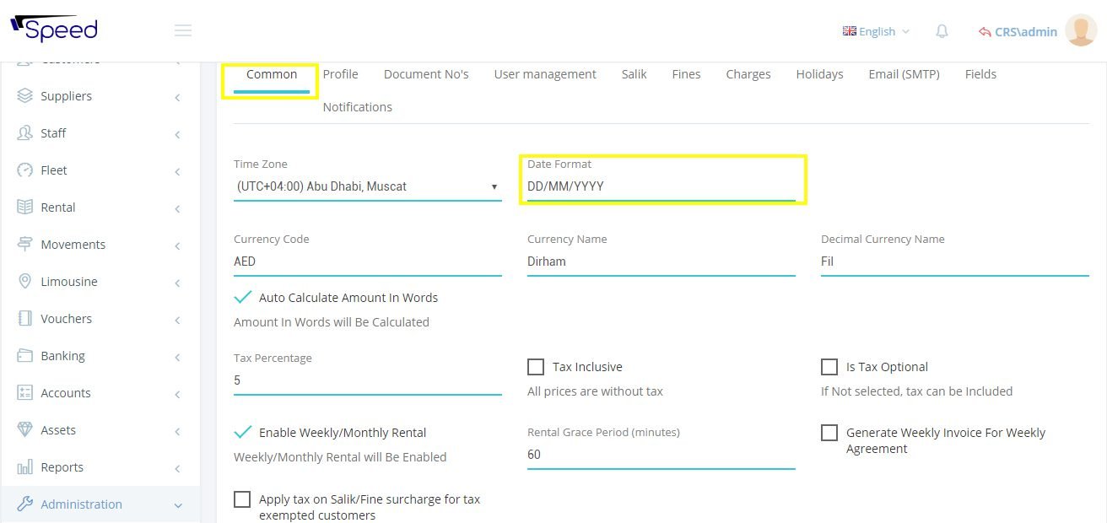The width and height of the screenshot is (1107, 523).
Task: Collapse the Administration menu chevron
Action: point(177,505)
